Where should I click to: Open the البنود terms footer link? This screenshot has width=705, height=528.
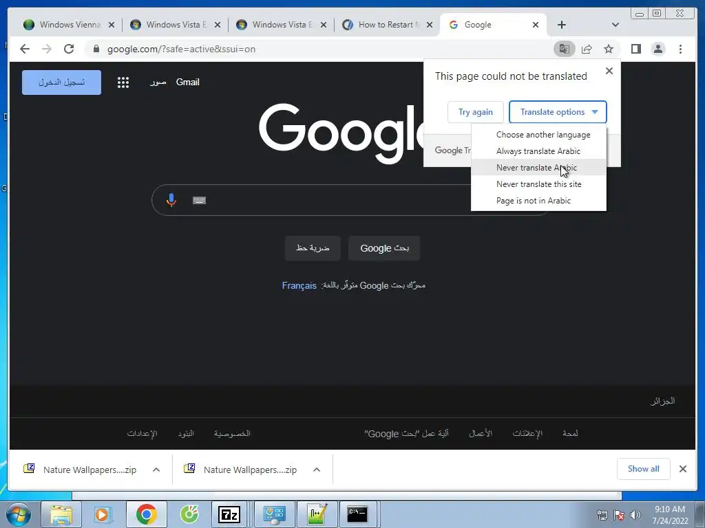tap(186, 433)
